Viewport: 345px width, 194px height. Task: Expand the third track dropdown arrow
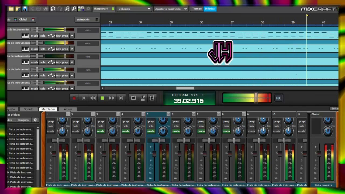pos(72,62)
